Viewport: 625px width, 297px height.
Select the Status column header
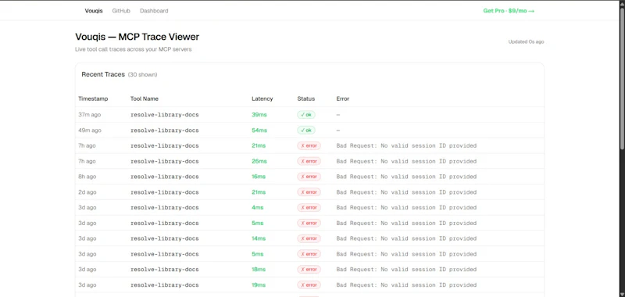click(305, 98)
